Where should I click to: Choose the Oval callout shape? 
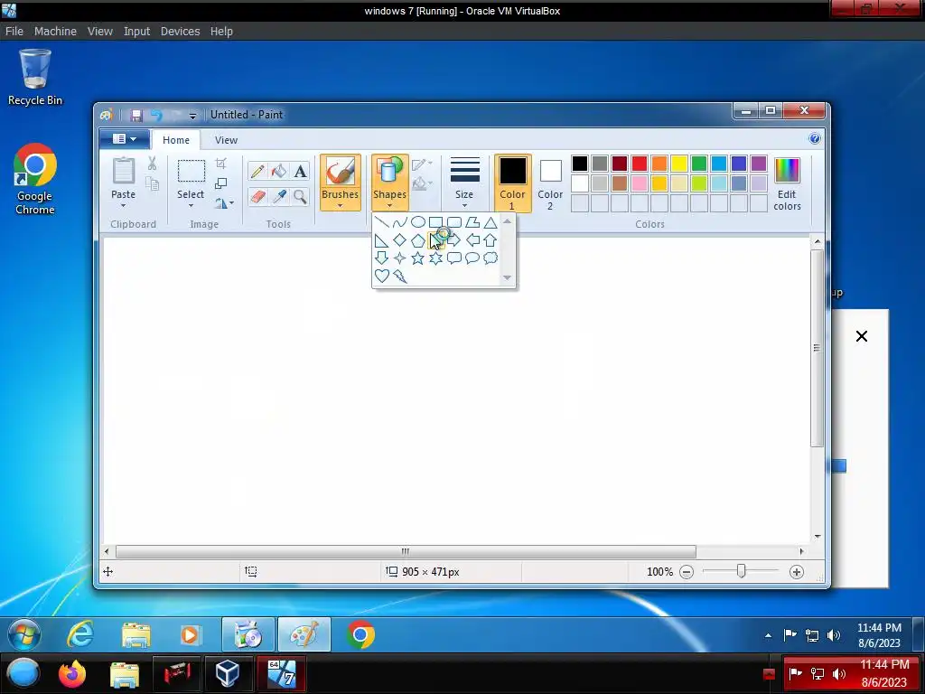pyautogui.click(x=472, y=258)
